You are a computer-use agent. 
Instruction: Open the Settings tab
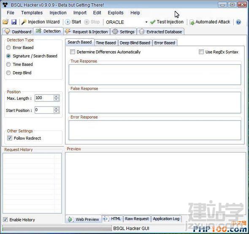[x=123, y=32]
